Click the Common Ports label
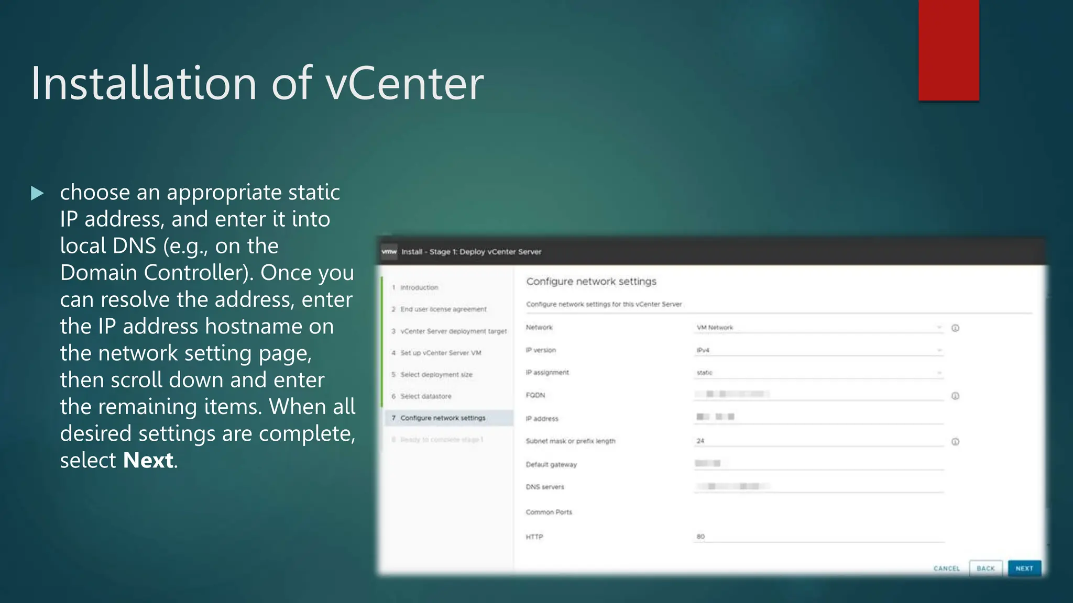The image size is (1073, 603). click(549, 512)
